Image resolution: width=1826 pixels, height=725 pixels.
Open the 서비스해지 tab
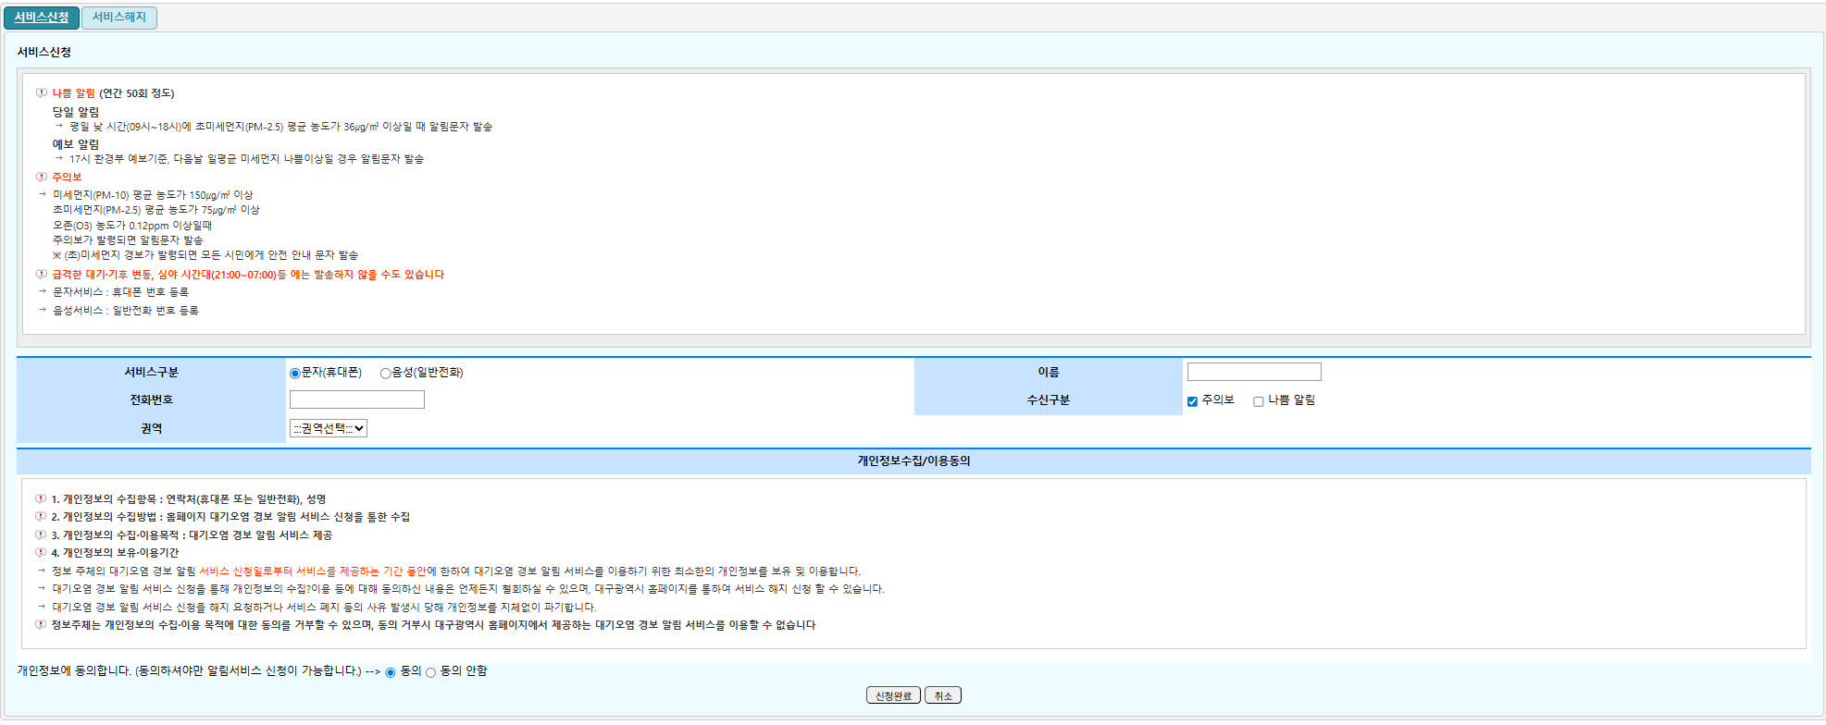point(119,18)
